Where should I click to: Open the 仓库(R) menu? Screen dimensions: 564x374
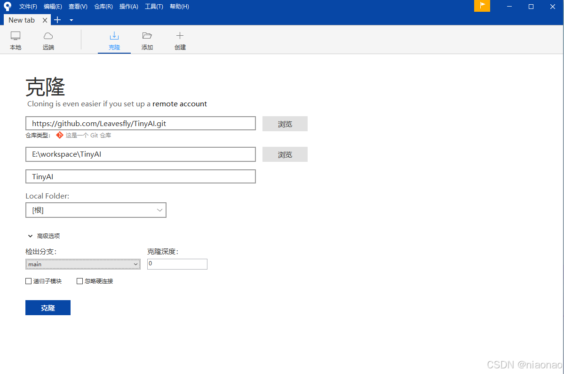click(103, 7)
